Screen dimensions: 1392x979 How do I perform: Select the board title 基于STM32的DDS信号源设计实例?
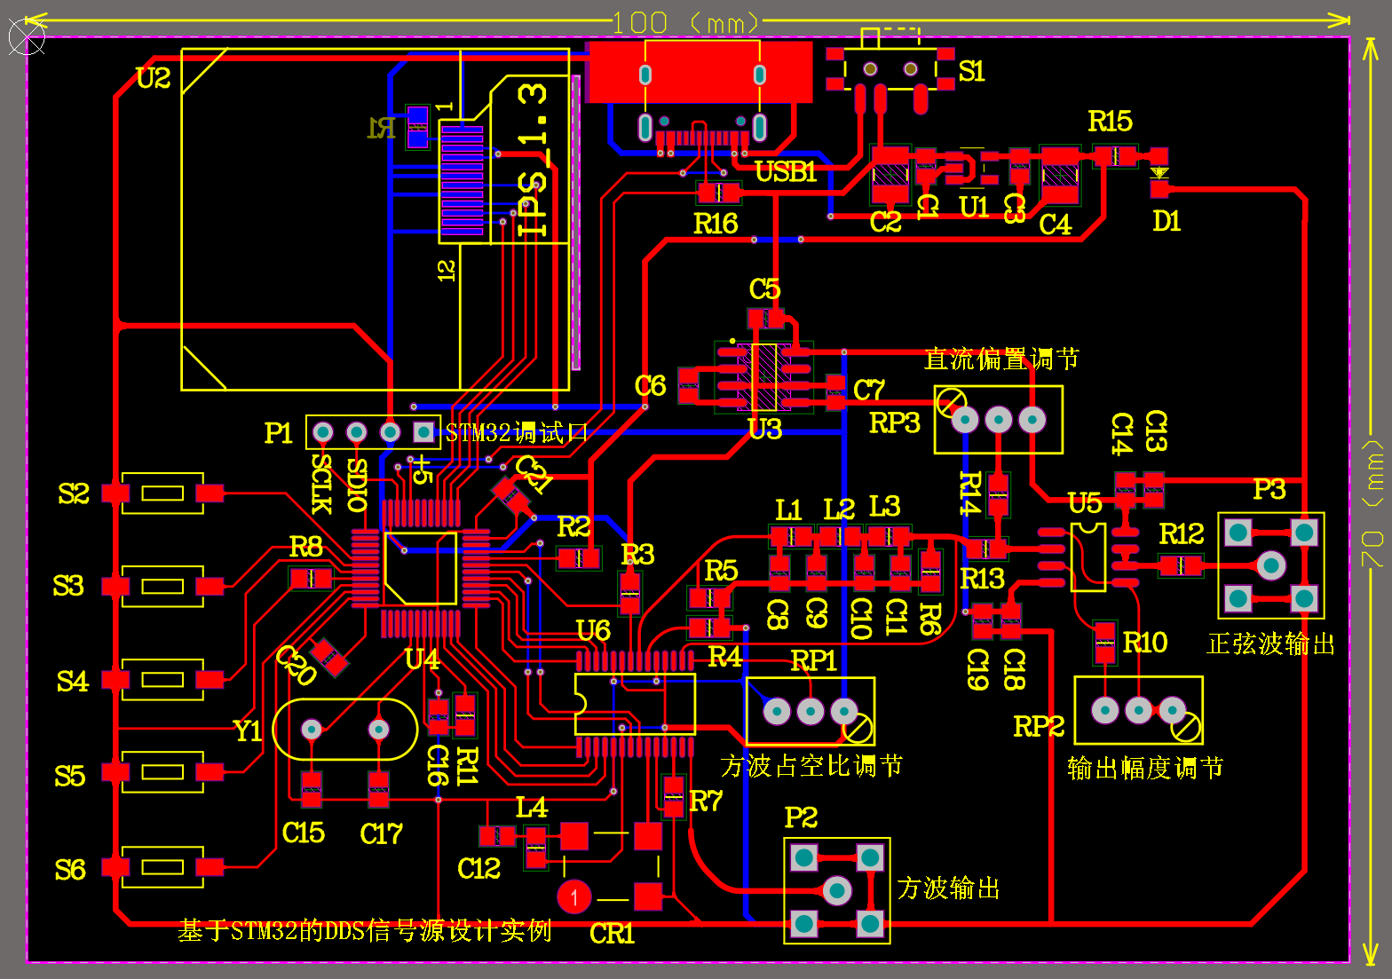(365, 930)
